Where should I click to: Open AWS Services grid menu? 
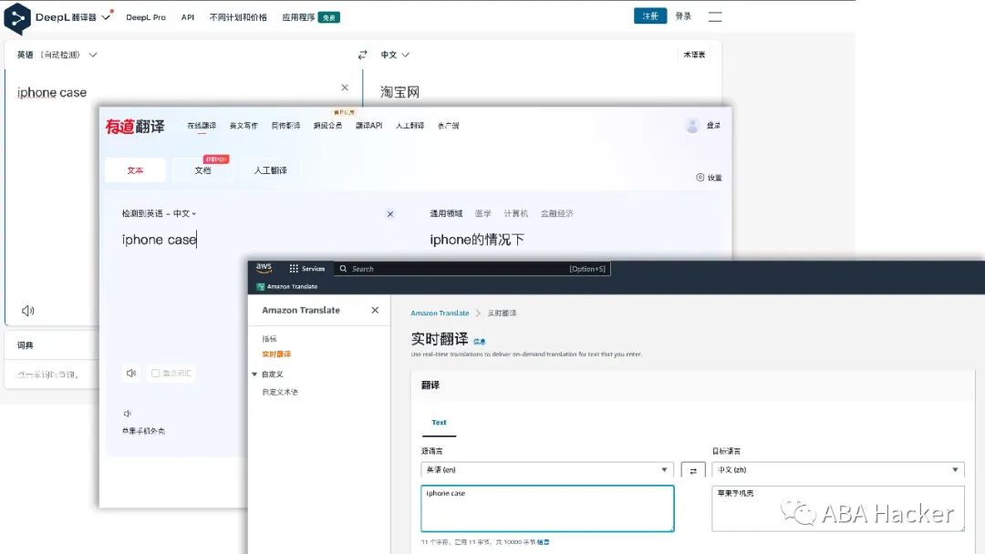306,269
